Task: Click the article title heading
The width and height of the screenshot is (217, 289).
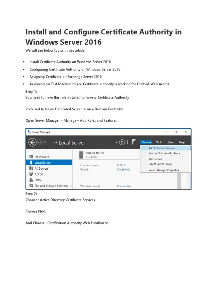Action: pos(103,37)
